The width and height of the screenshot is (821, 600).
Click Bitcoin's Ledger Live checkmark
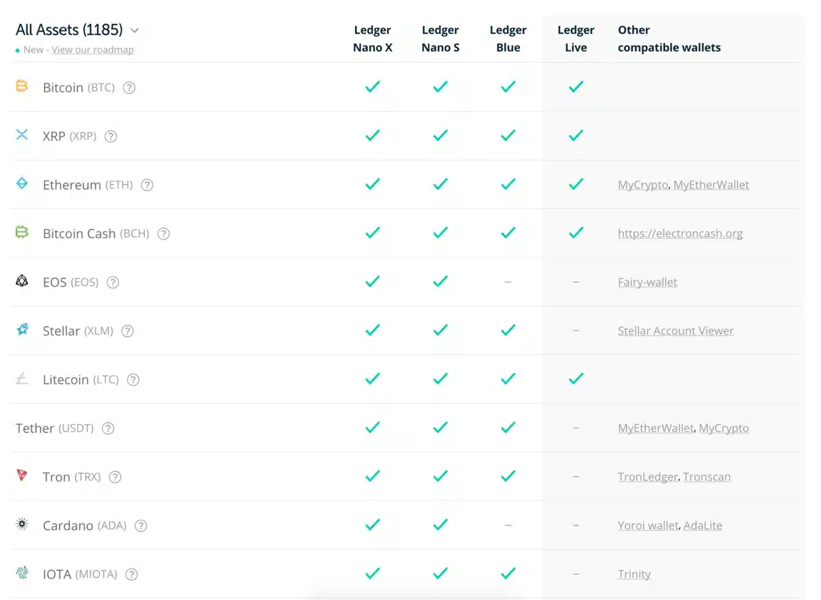[576, 87]
